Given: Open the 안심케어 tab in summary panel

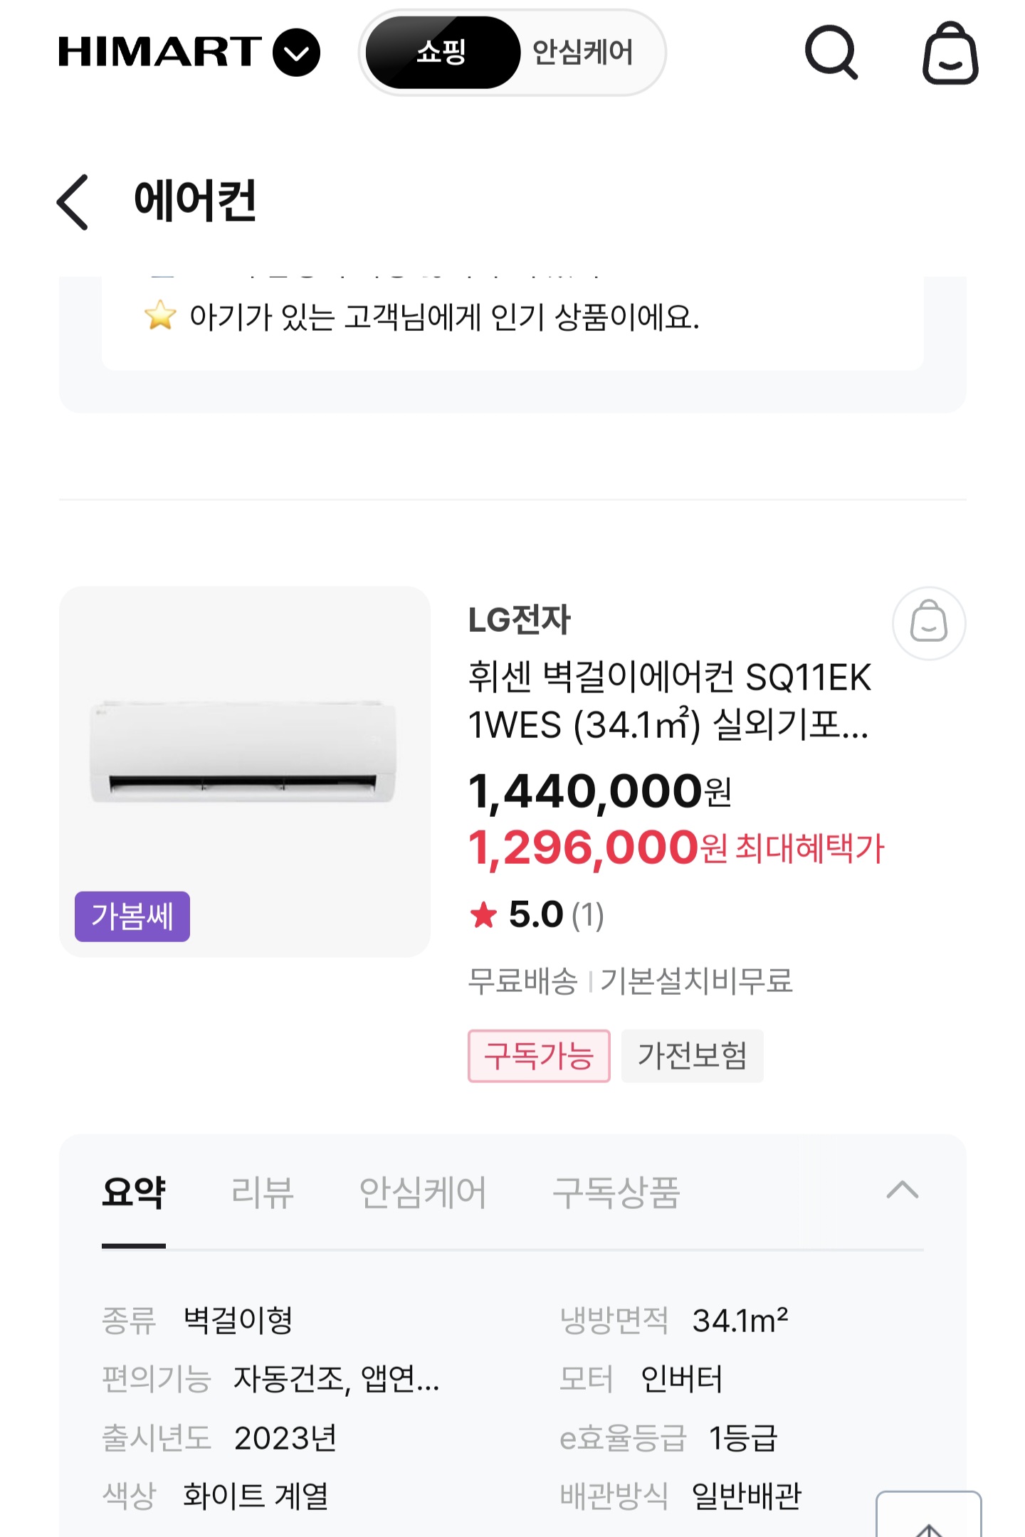Looking at the screenshot, I should click(x=422, y=1193).
